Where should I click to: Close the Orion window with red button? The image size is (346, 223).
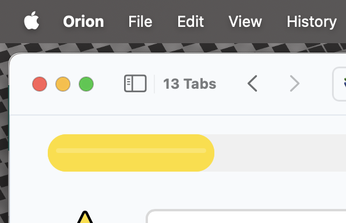(x=40, y=84)
